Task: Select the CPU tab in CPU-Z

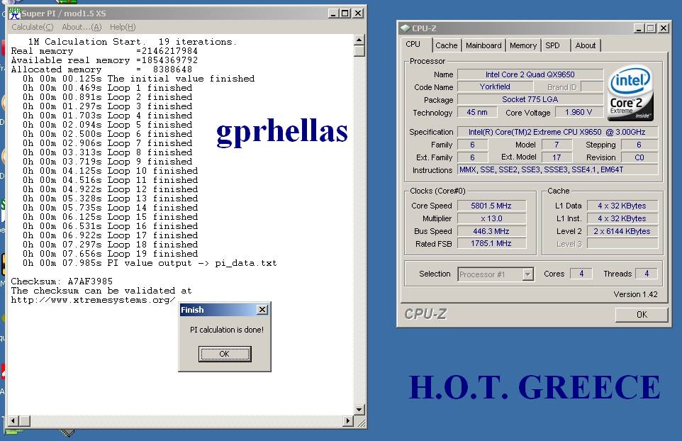Action: 415,45
